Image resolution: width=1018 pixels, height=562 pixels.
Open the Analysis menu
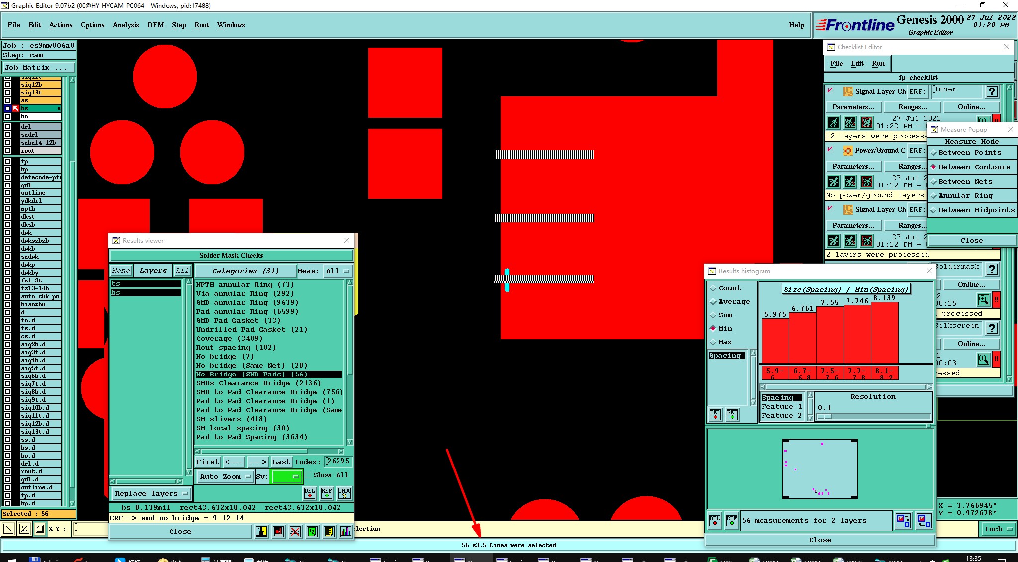tap(125, 25)
